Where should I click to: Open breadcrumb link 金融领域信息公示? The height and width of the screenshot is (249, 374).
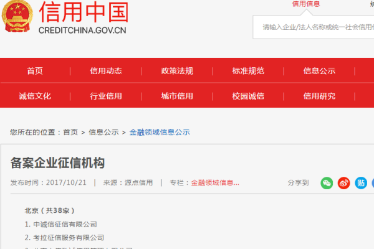click(160, 132)
